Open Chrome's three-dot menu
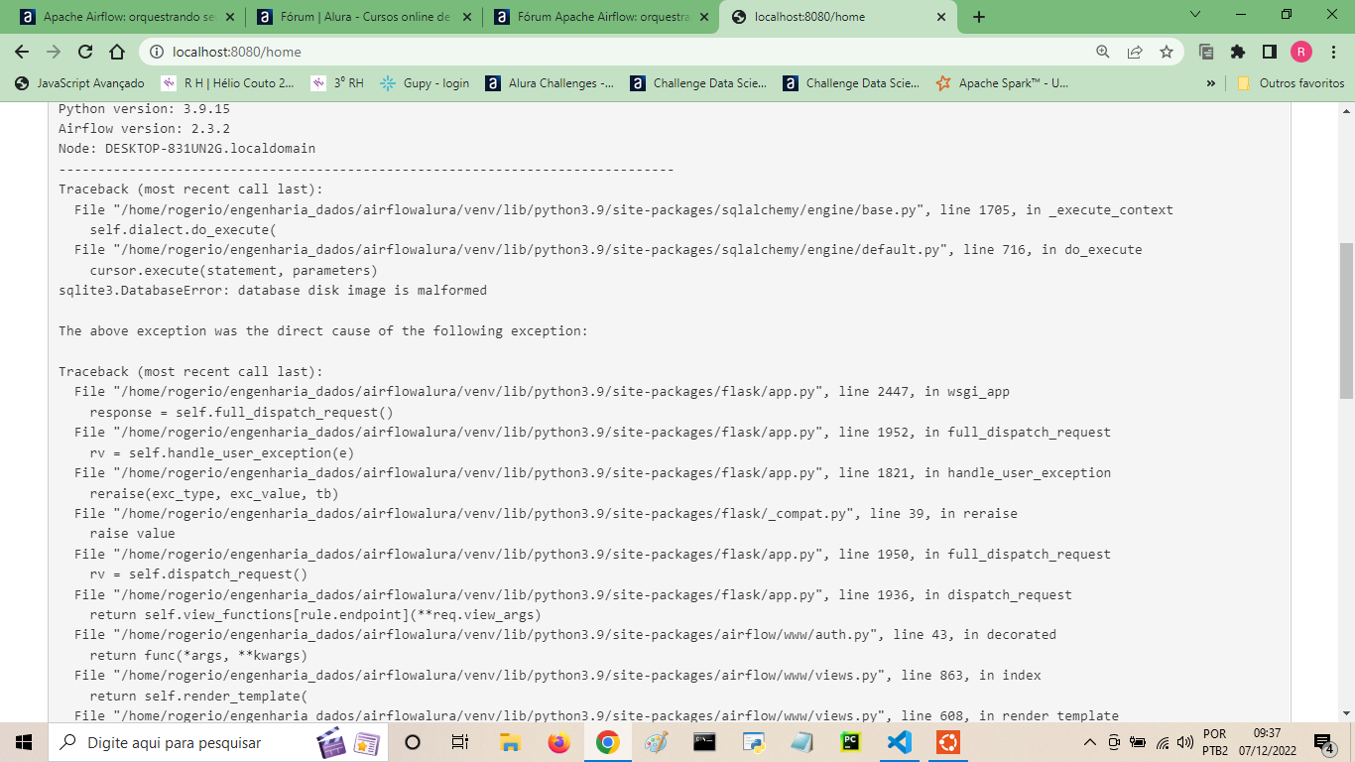This screenshot has height=762, width=1355. (1333, 52)
